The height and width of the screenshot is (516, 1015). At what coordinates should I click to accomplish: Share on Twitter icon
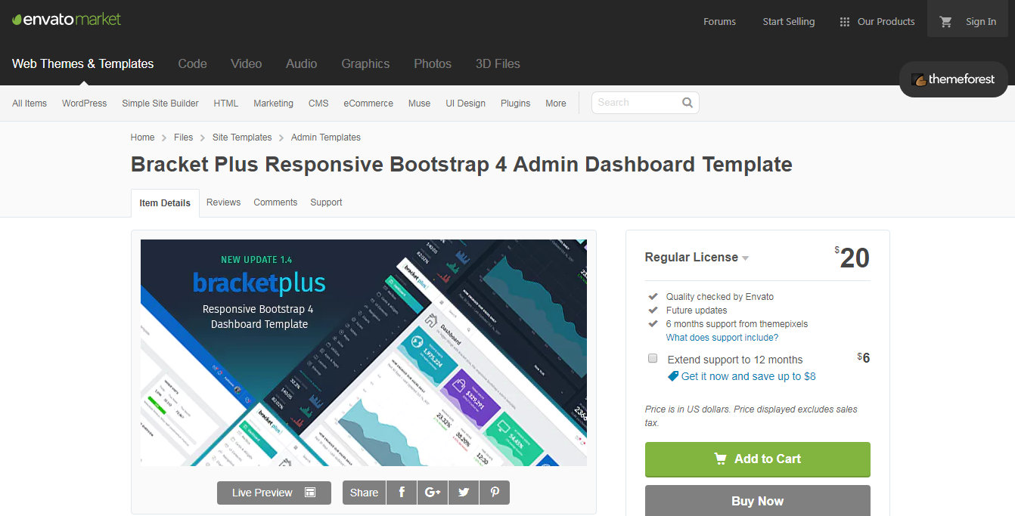(464, 493)
